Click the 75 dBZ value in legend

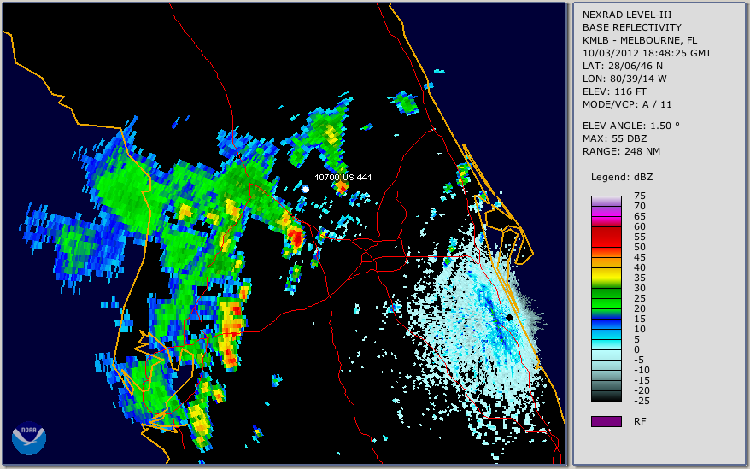640,196
